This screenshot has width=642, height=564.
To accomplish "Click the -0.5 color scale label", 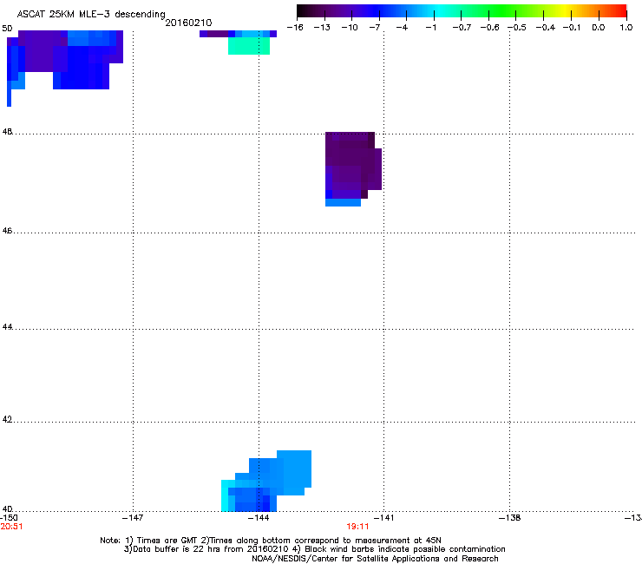I will (517, 28).
